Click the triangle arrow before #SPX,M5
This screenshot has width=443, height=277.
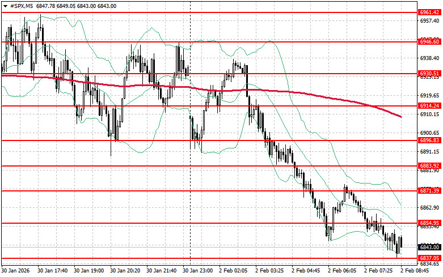pos(4,6)
